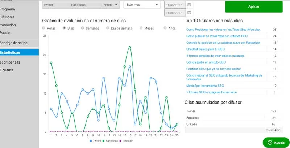Select the Día de Semana radio option

pos(108,28)
